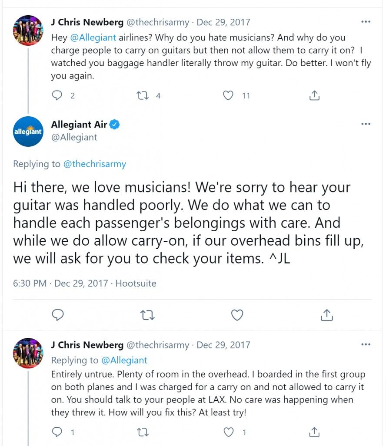Screen dimensions: 386x446
Task: Open more options on first tweet
Action: click(366, 22)
